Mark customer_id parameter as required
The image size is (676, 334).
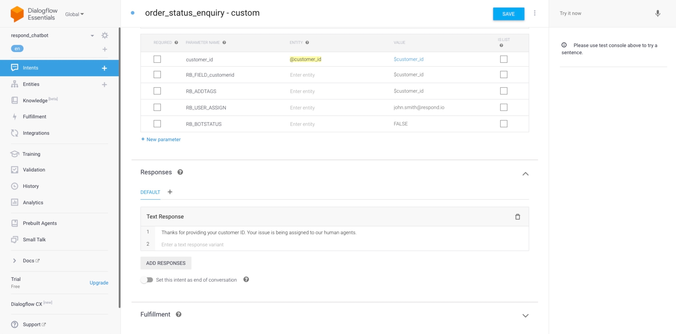pos(157,59)
